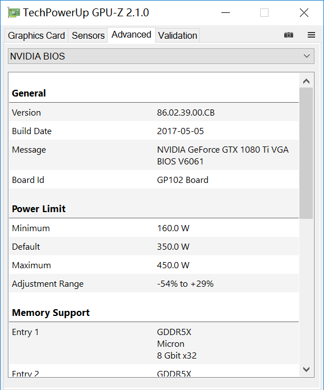Select the Default power 350.0 W value
This screenshot has width=324, height=390.
[173, 247]
